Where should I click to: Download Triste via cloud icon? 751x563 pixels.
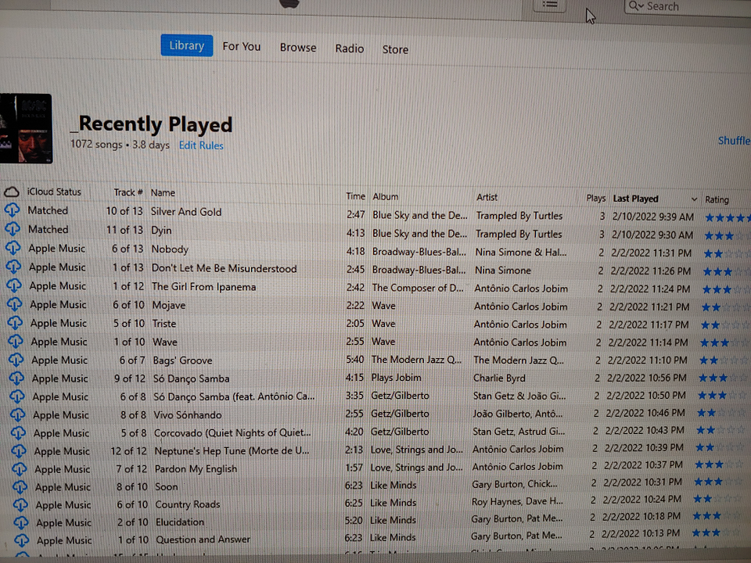[15, 322]
